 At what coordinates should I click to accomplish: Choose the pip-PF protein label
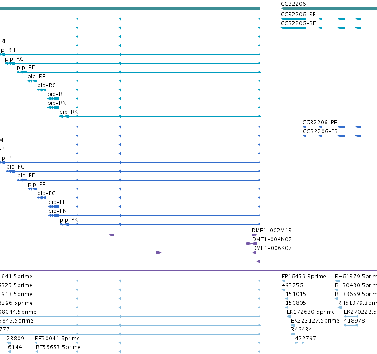coord(36,185)
